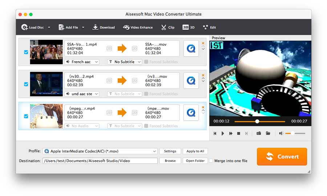Mute the preview with the speaker icon
The width and height of the screenshot is (327, 196).
pyautogui.click(x=281, y=133)
